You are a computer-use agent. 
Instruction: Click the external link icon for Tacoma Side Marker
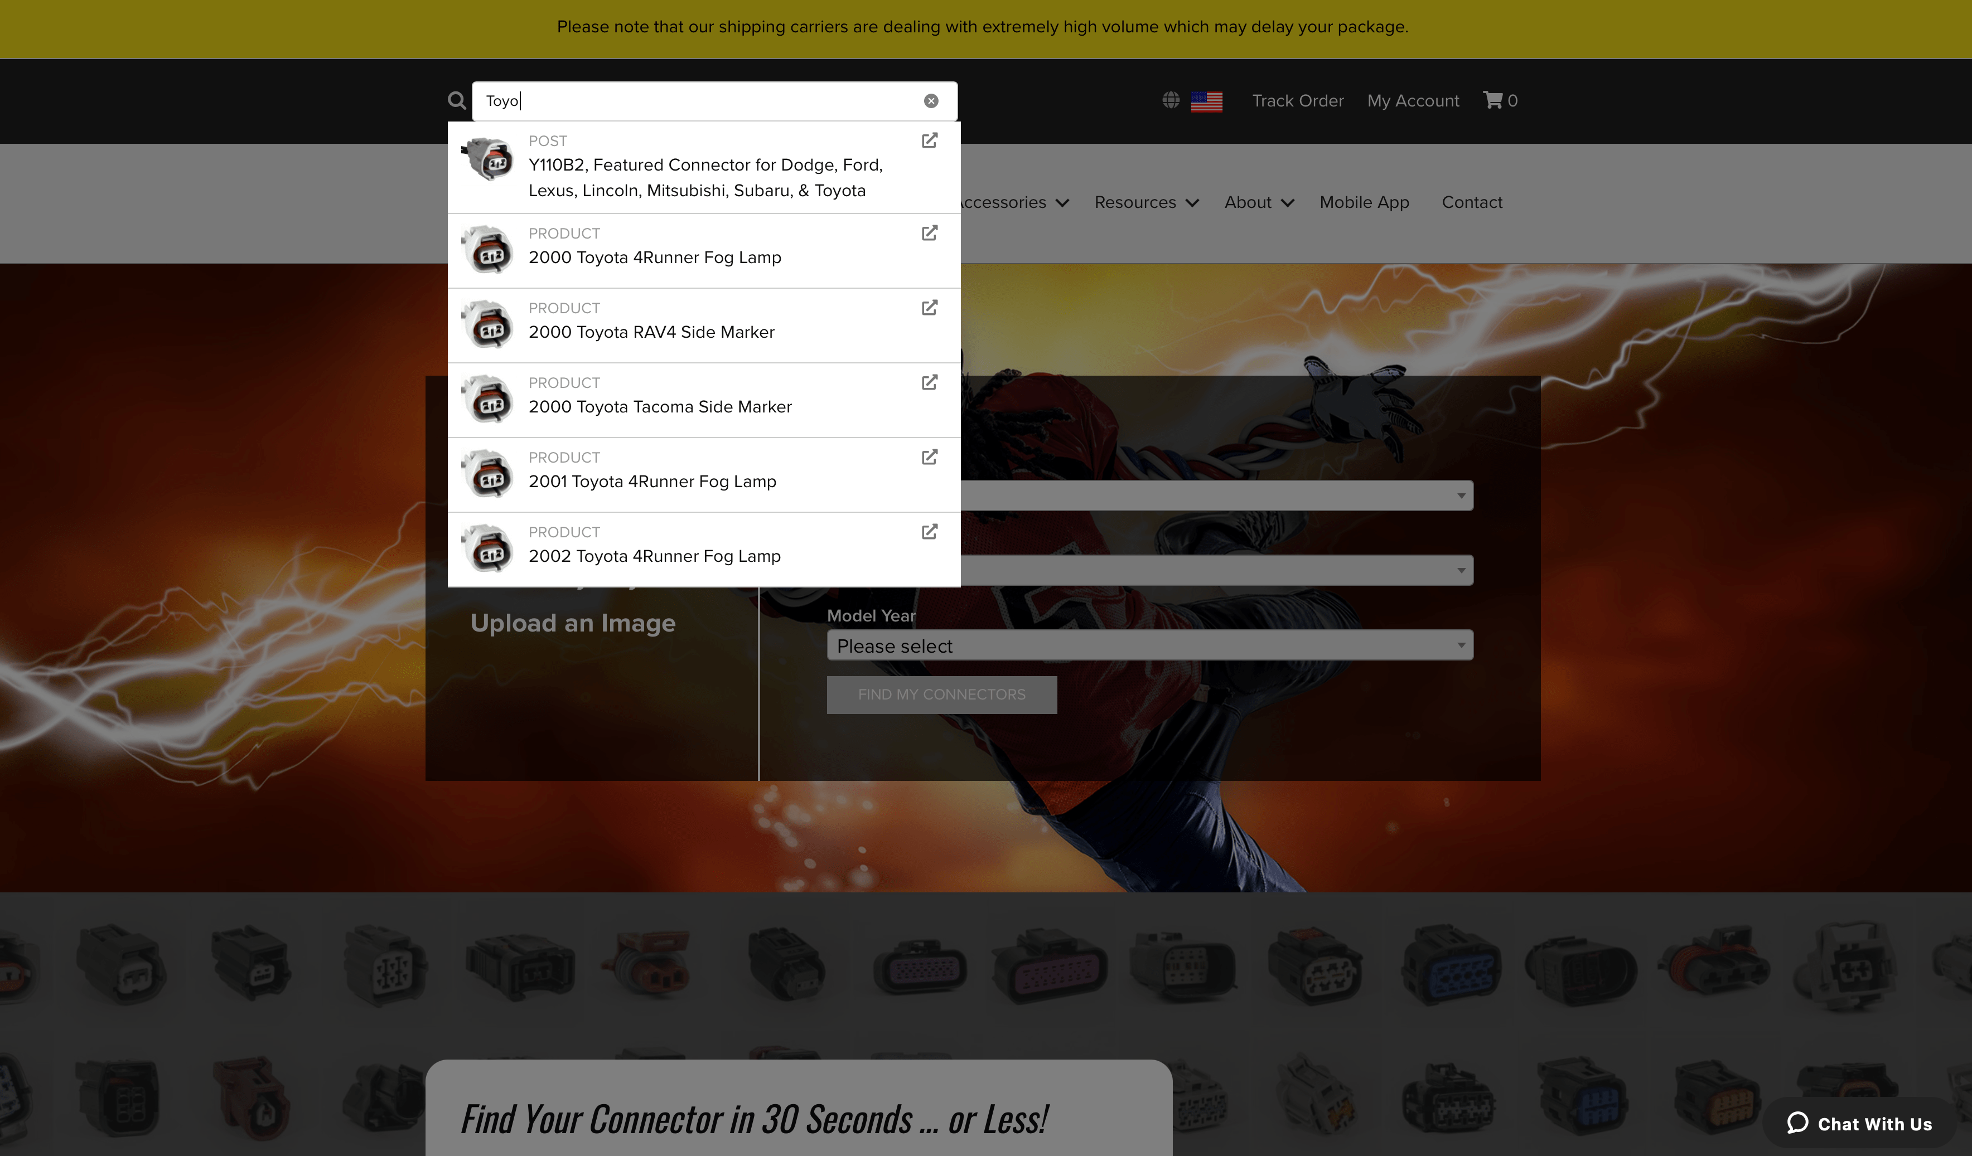pos(930,382)
